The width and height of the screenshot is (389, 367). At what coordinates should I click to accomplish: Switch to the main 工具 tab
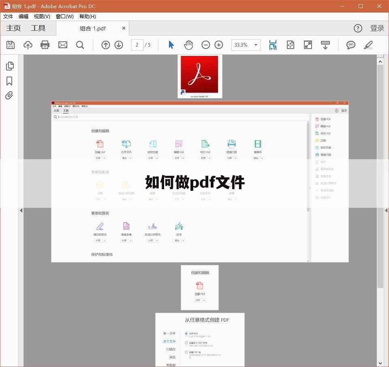[38, 28]
